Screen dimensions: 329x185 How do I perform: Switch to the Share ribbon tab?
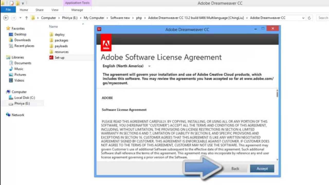point(40,10)
